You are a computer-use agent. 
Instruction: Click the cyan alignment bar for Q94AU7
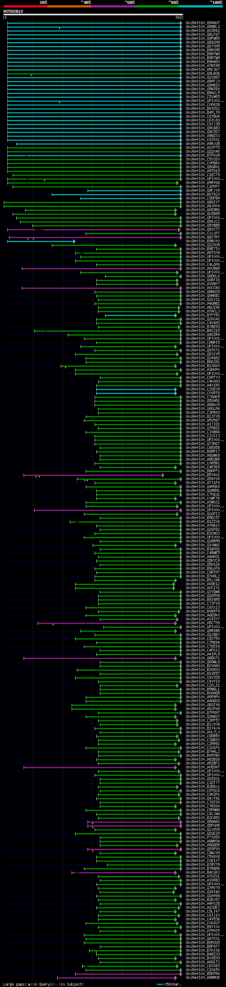tap(95, 23)
